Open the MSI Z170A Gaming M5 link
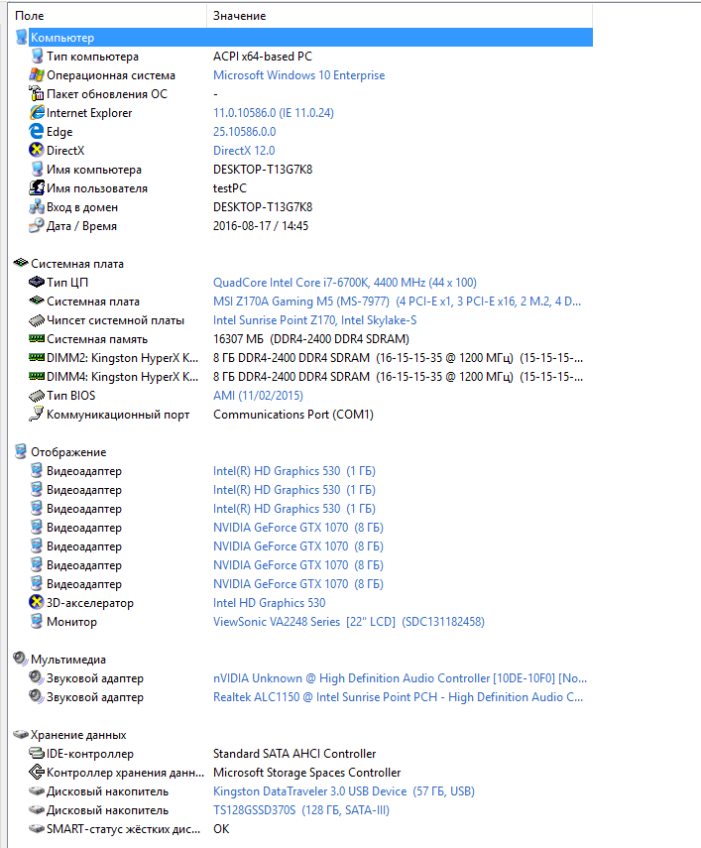 click(x=397, y=302)
